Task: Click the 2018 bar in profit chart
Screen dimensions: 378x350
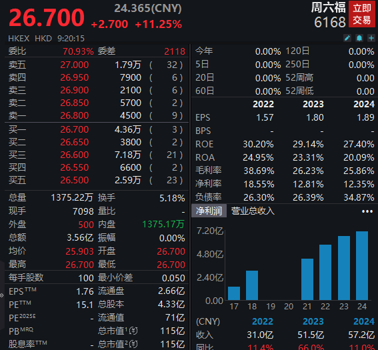Action: [x=252, y=285]
